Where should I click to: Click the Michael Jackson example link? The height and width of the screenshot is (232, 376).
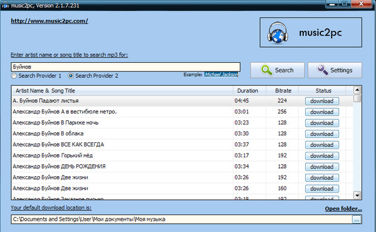(221, 75)
